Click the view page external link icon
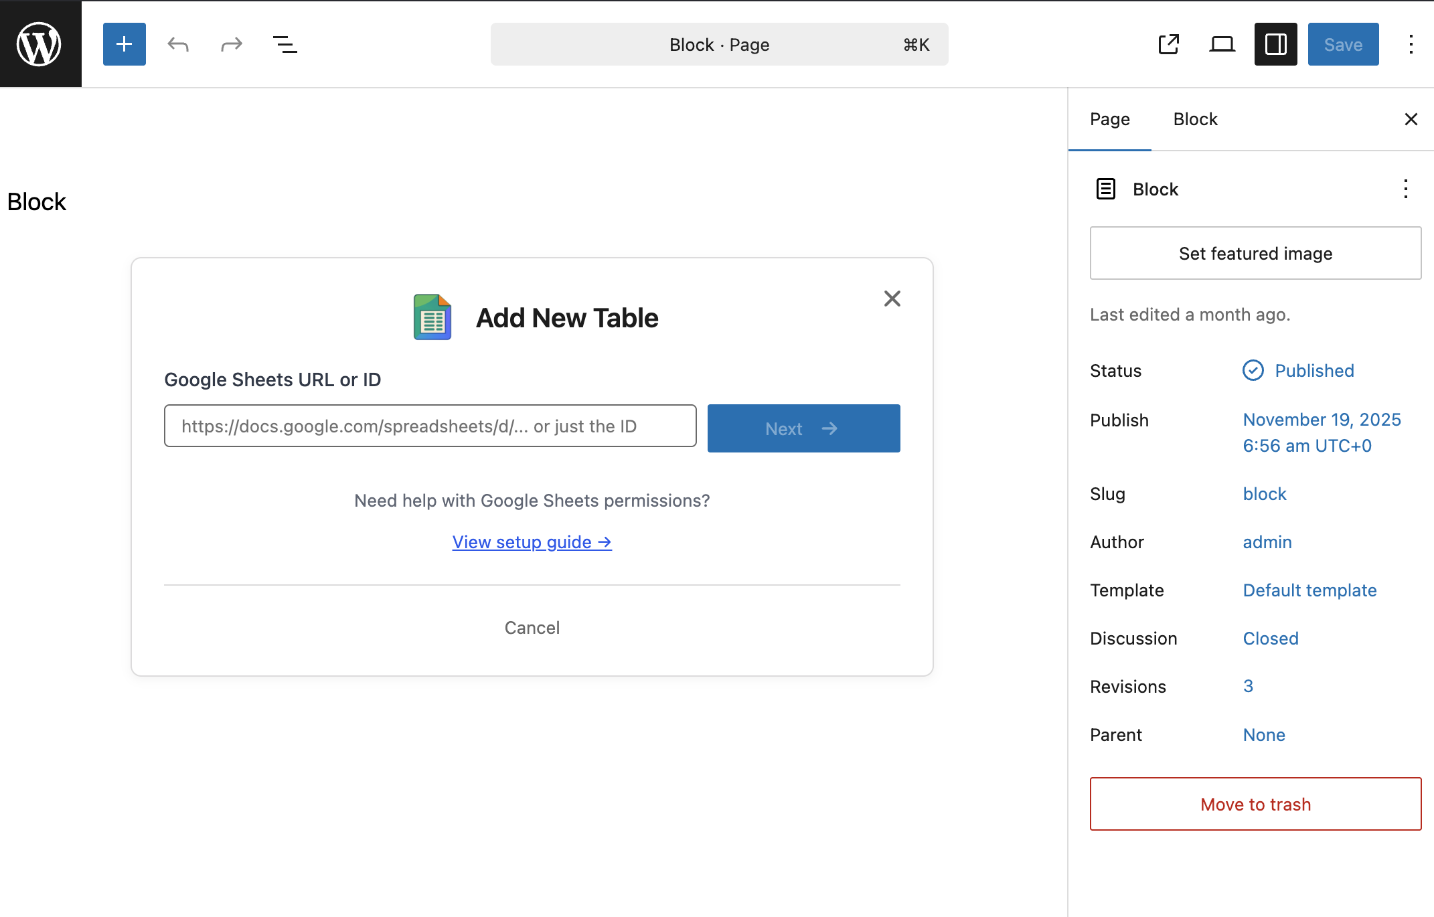The width and height of the screenshot is (1434, 917). click(x=1169, y=44)
